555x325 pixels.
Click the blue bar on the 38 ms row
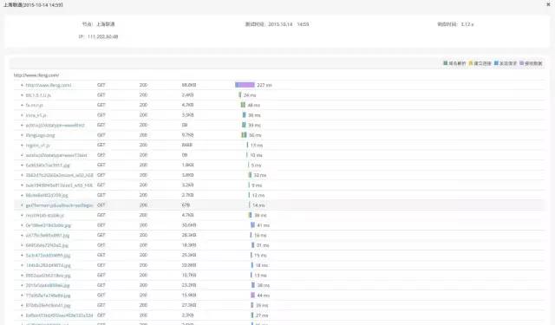(244, 115)
